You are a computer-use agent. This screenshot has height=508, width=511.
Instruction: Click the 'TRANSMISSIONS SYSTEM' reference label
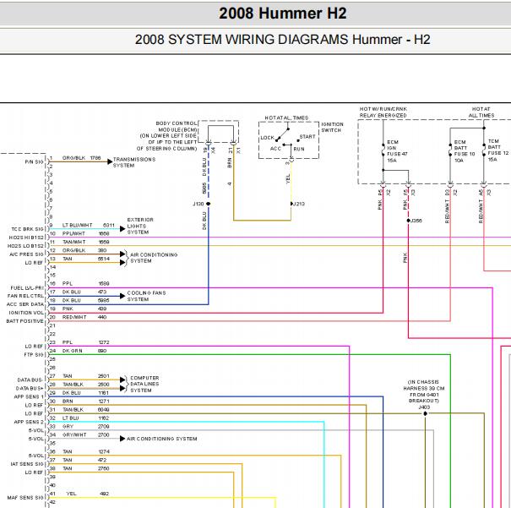[134, 162]
